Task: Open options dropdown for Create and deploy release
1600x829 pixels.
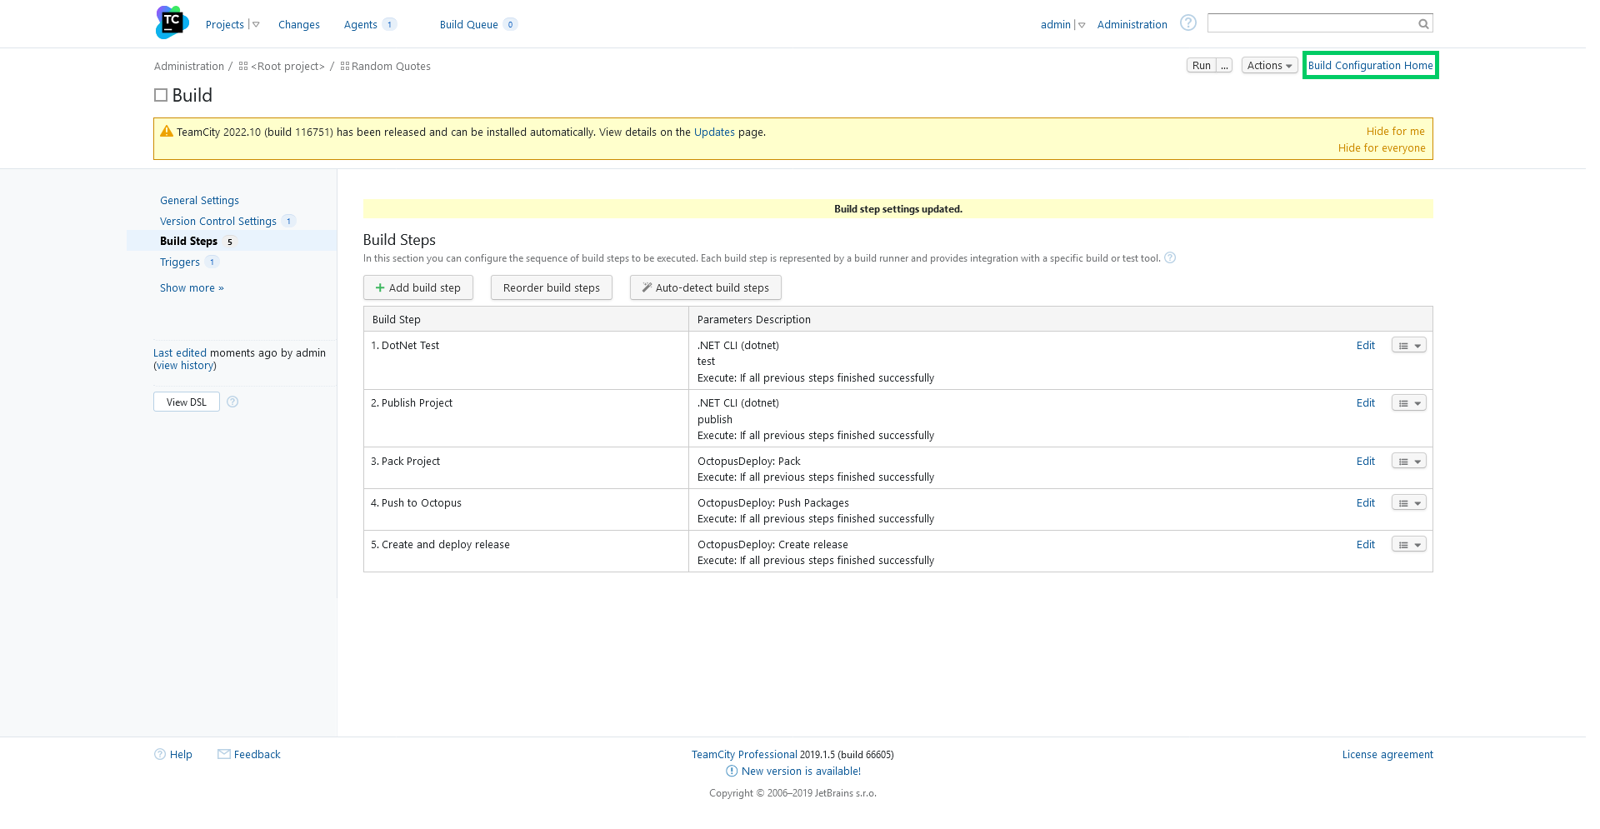Action: (1409, 545)
